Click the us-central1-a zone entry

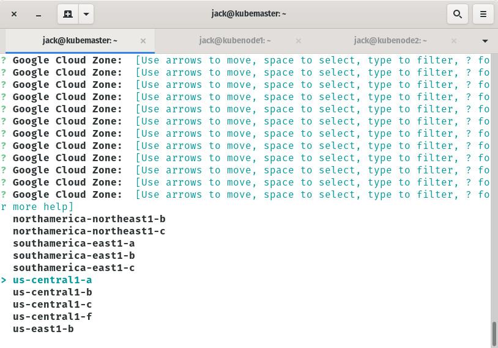(53, 280)
